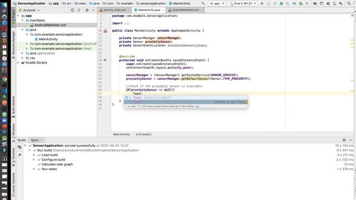Collapse the Run build node
356x200 pixels.
pos(29,150)
